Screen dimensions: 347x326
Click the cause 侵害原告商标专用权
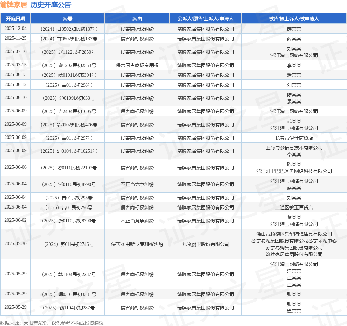click(137, 66)
